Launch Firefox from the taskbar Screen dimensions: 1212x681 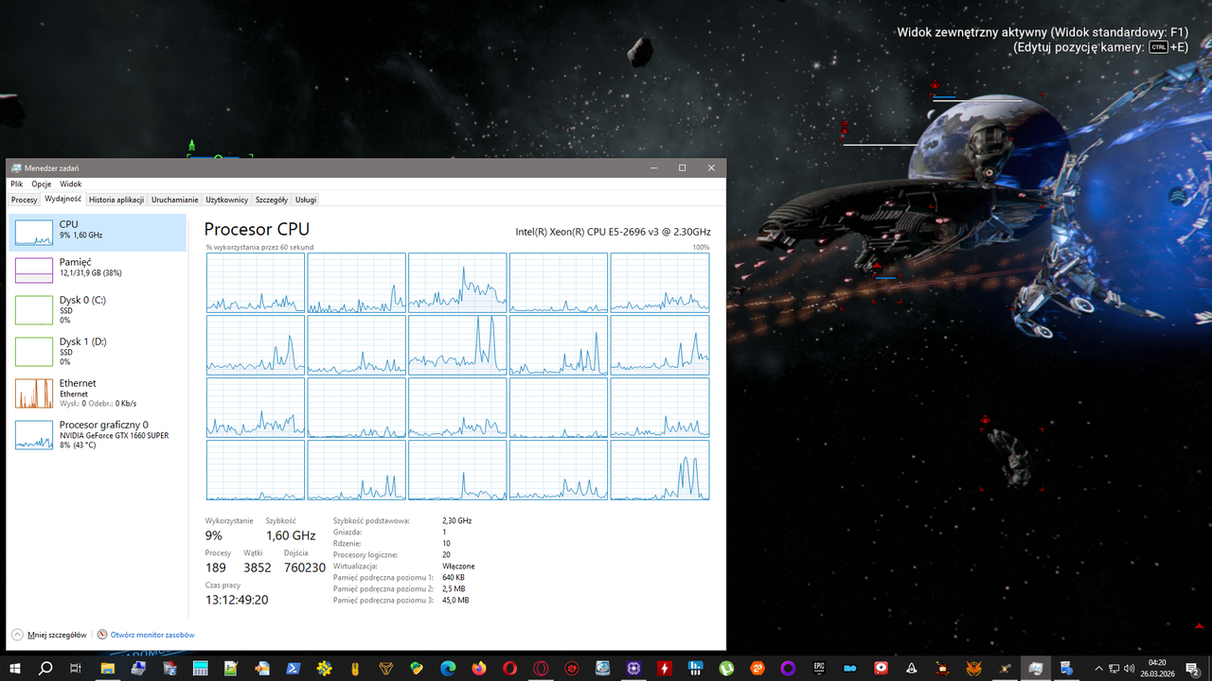(479, 668)
